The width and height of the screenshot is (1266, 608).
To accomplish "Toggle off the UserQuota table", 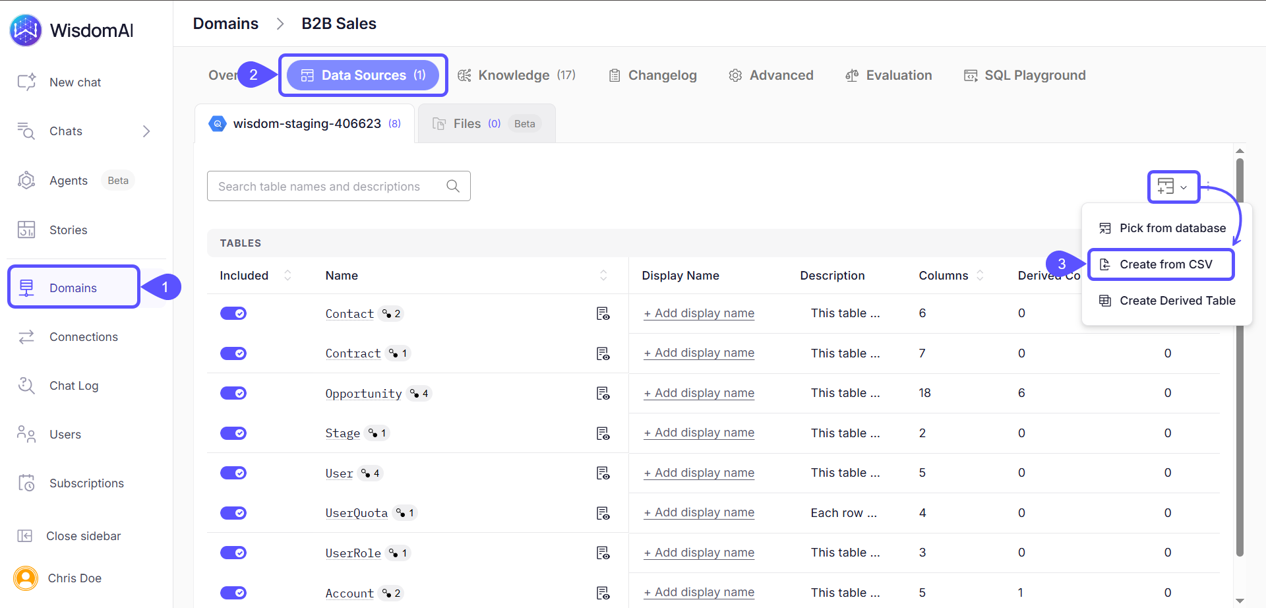I will [233, 512].
